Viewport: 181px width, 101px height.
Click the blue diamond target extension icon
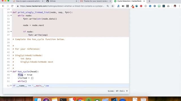coord(155,6)
